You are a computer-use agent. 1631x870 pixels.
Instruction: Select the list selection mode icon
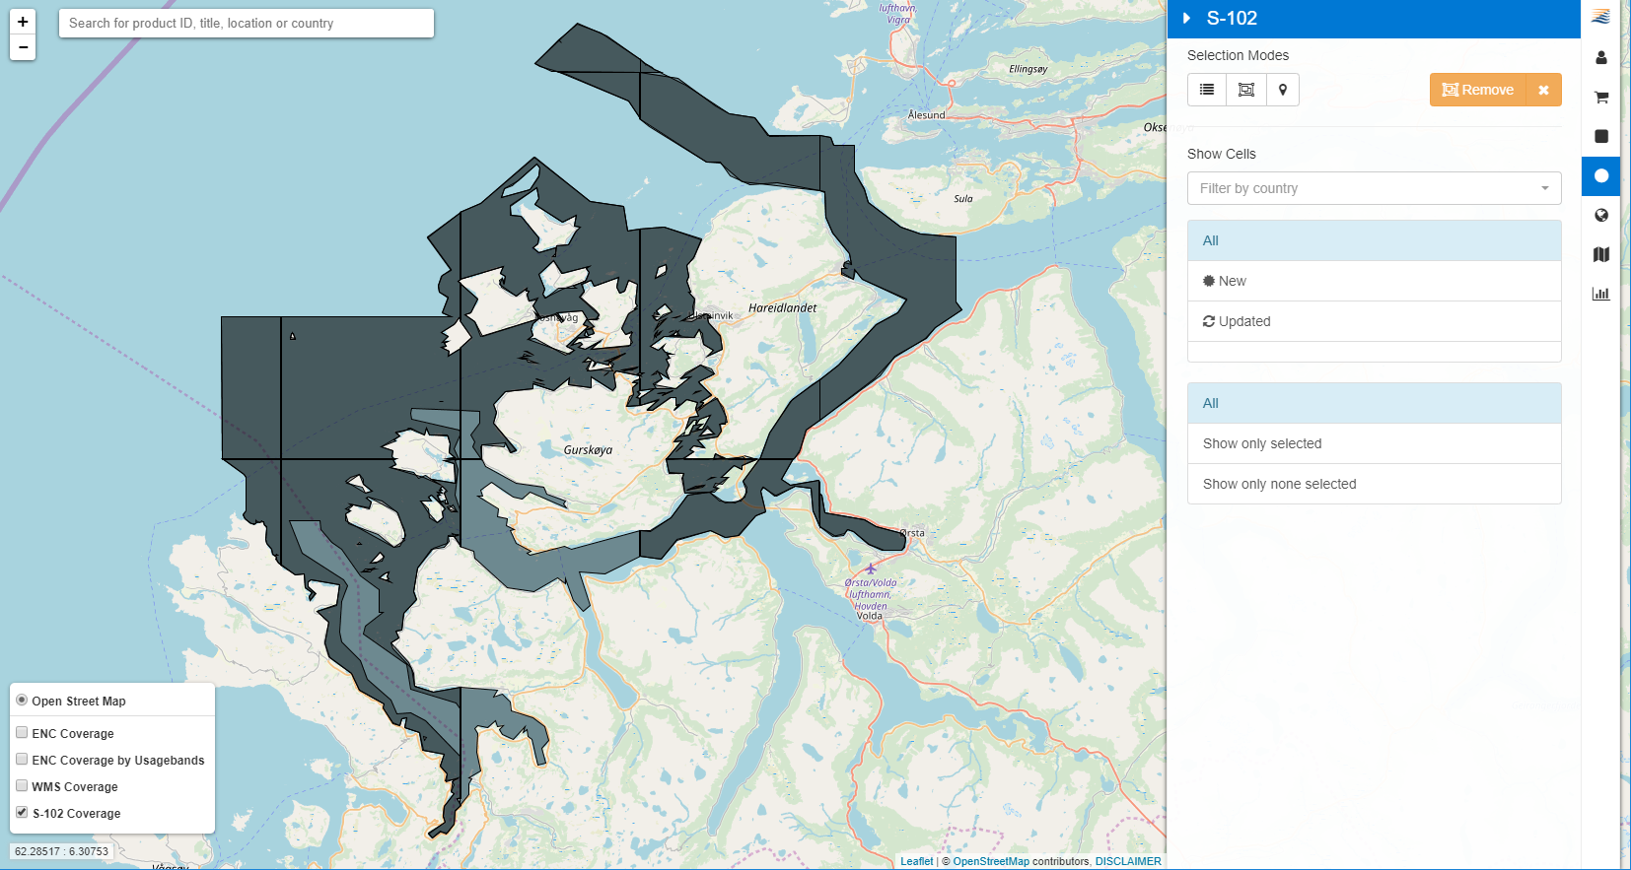(x=1206, y=90)
